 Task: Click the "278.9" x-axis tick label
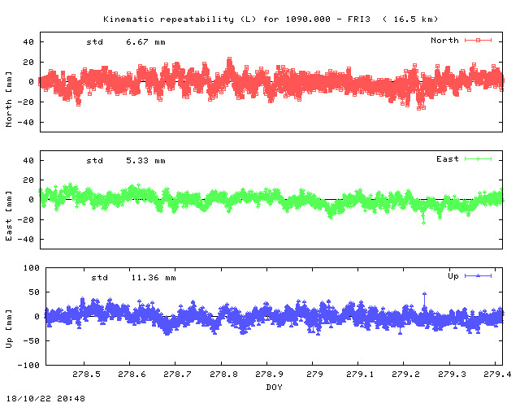pos(269,375)
